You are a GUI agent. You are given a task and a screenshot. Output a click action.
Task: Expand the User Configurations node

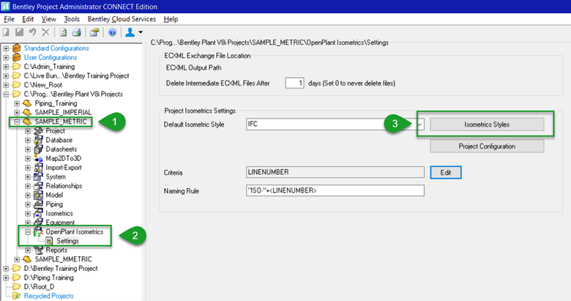6,57
